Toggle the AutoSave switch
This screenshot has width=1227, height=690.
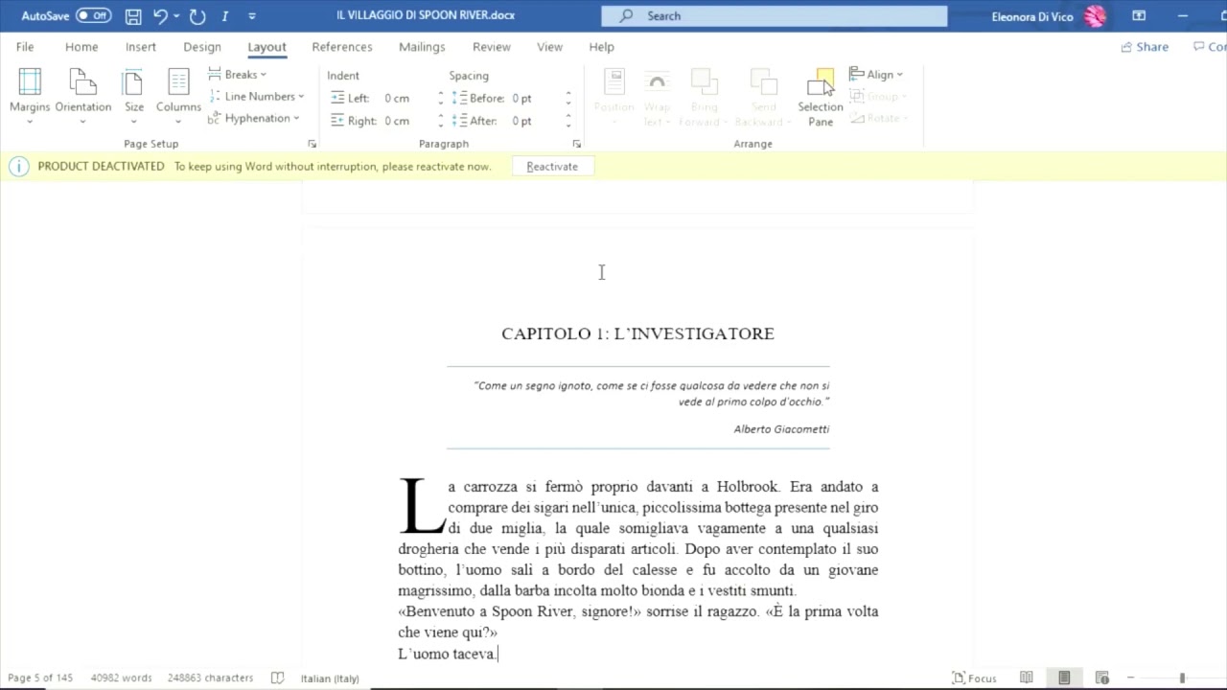(93, 16)
